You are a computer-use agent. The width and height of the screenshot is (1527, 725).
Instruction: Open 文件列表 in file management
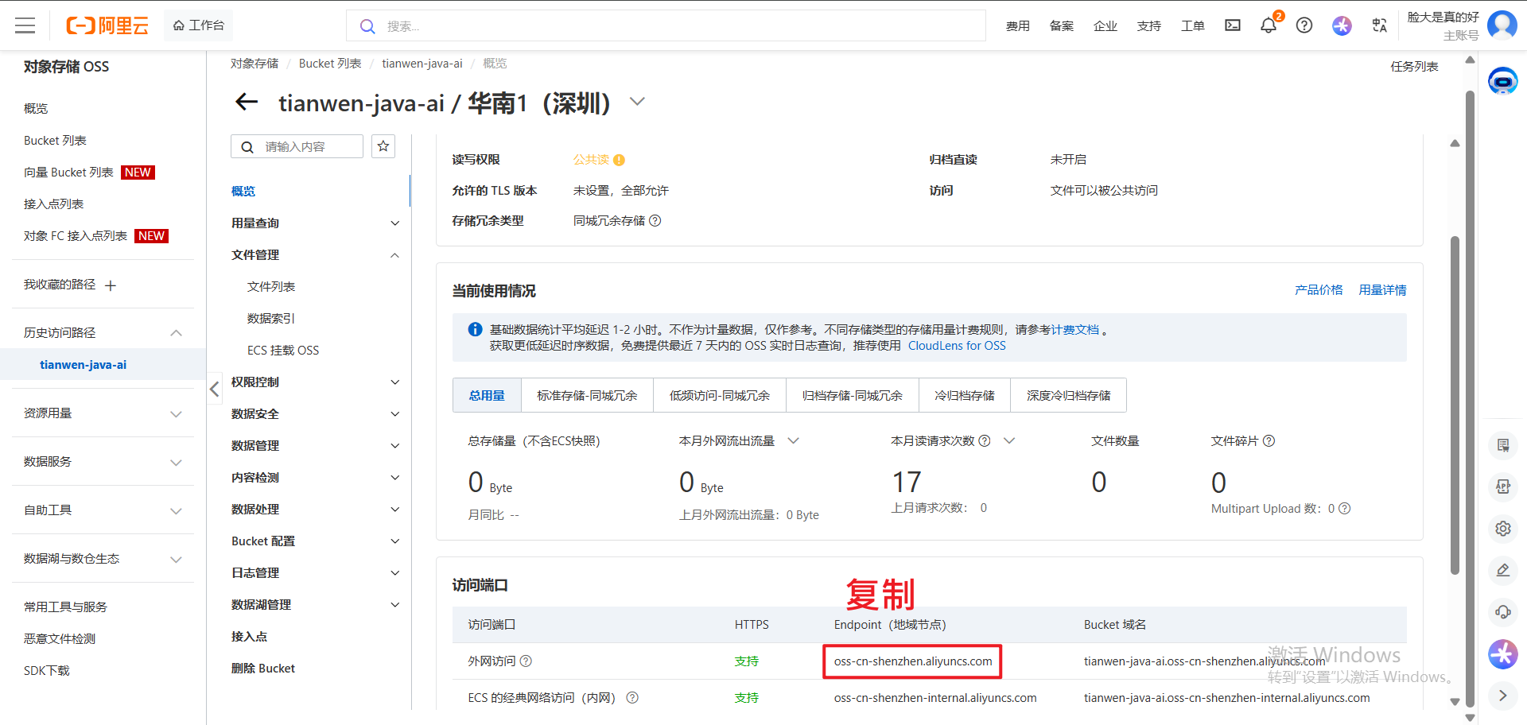pos(271,287)
